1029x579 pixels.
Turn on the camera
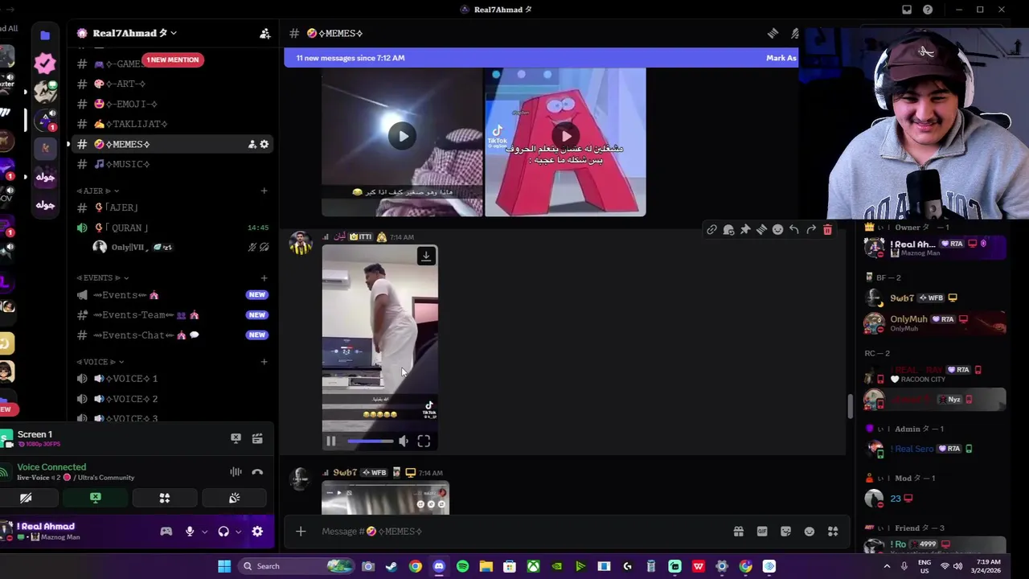(x=26, y=499)
